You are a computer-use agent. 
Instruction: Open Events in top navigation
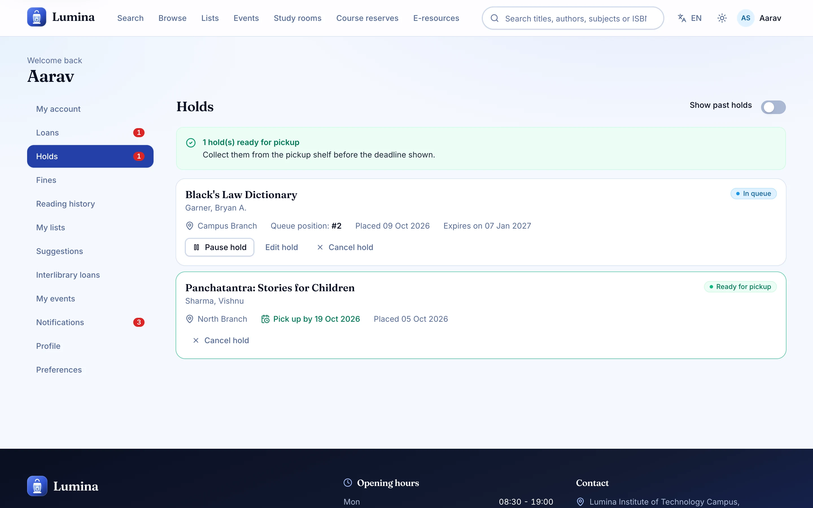click(246, 18)
